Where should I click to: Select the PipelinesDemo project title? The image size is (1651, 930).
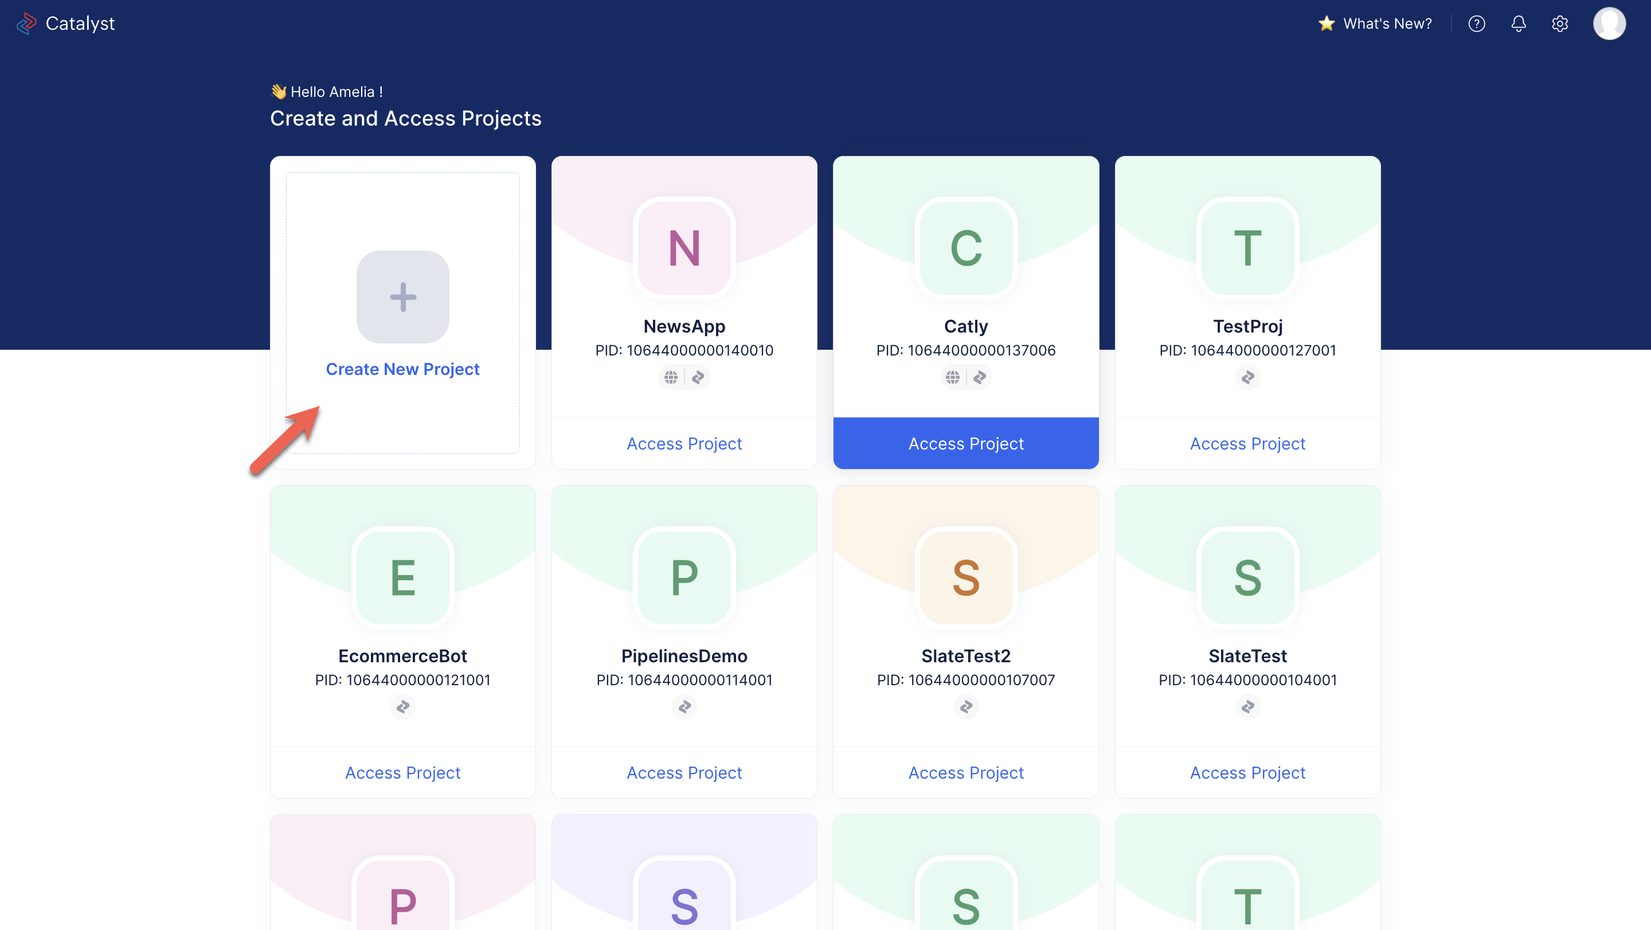[x=684, y=657]
